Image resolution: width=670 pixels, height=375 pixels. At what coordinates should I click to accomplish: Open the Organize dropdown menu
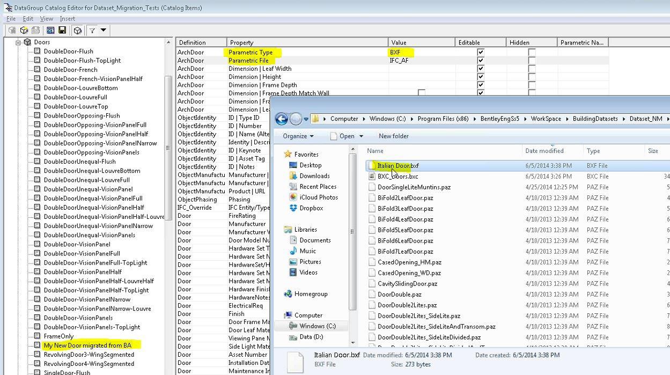(x=298, y=136)
